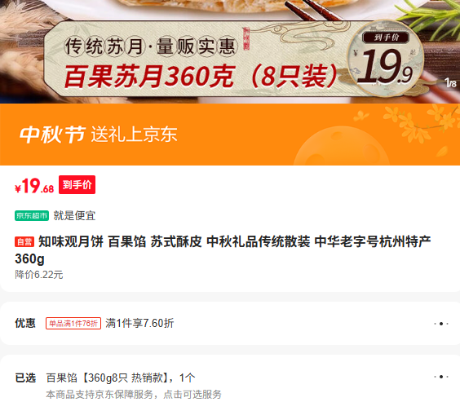Click the 满1件享7.60折 promotion text
Image resolution: width=460 pixels, height=402 pixels.
pos(139,324)
